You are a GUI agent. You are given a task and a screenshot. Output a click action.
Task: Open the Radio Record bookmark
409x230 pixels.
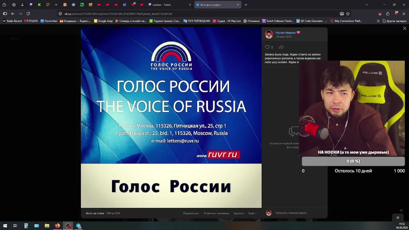[x=12, y=21]
